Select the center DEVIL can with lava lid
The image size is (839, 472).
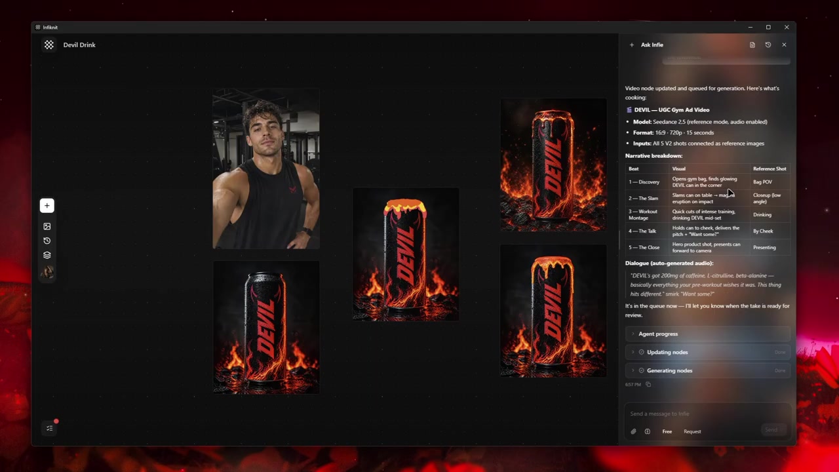[x=406, y=254]
